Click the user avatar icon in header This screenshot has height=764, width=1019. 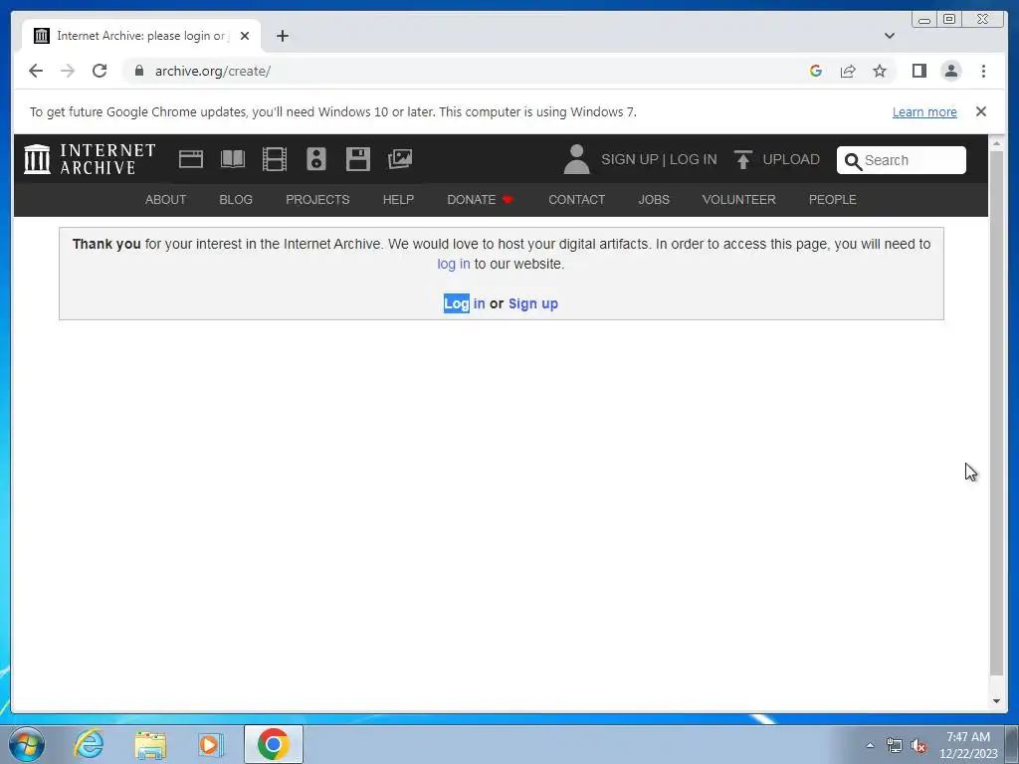point(576,159)
